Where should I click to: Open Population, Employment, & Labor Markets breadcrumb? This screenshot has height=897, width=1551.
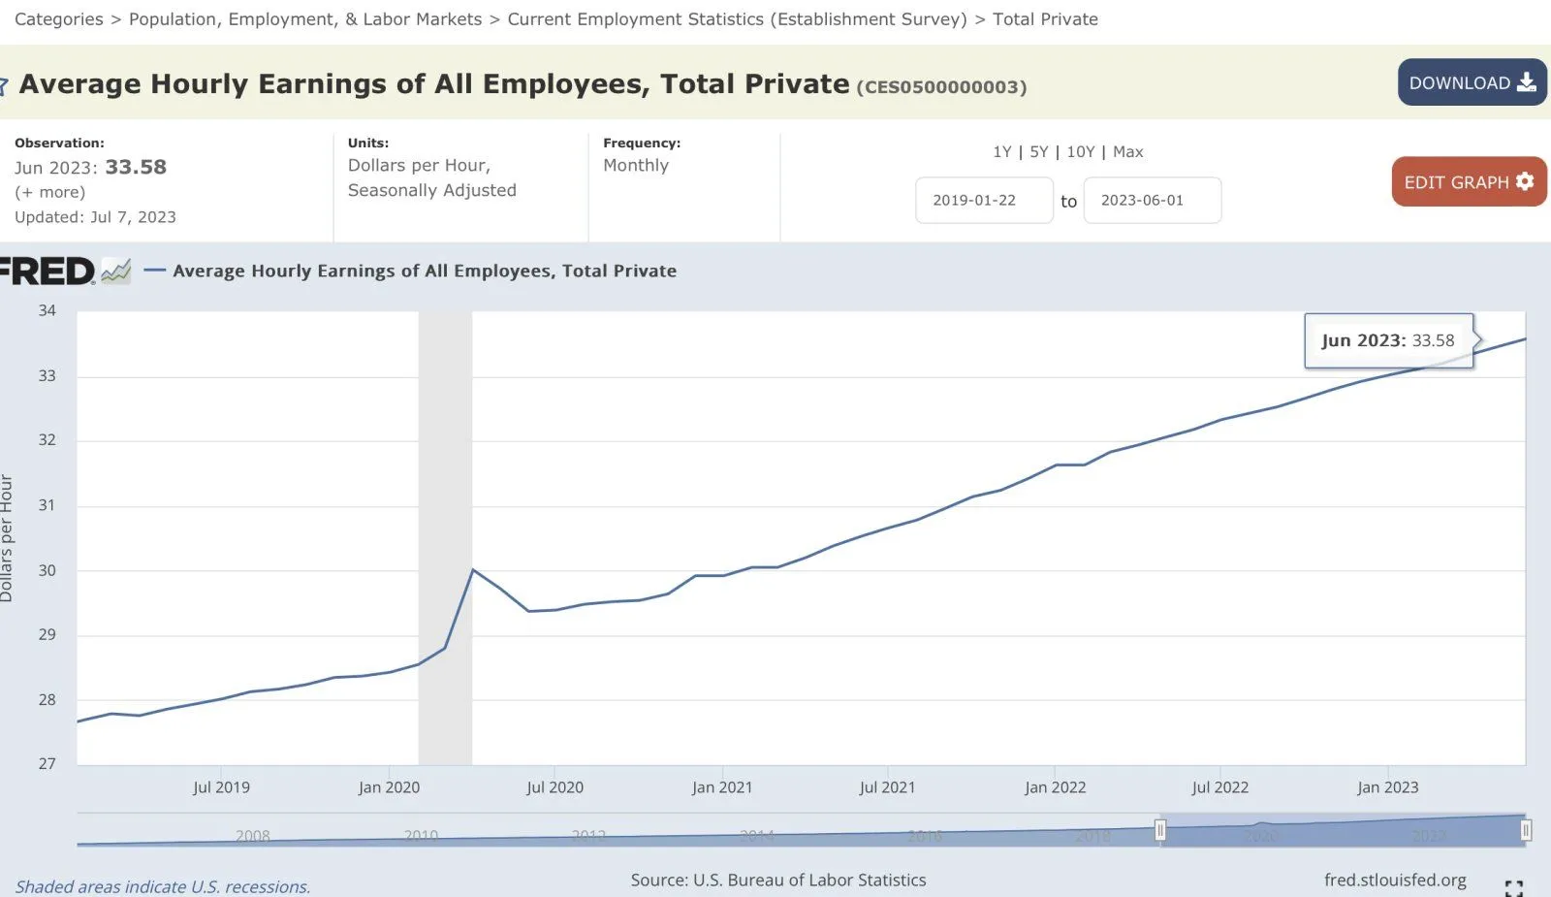coord(305,19)
